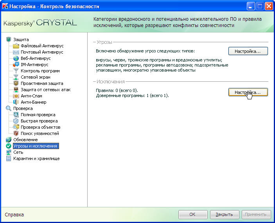Select Карантин и хранилище section
Screen dimensions: 275x223
click(x=36, y=158)
